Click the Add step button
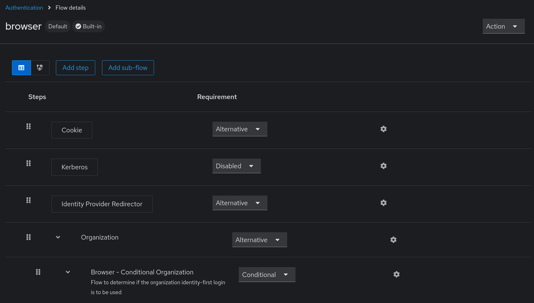 click(x=75, y=68)
